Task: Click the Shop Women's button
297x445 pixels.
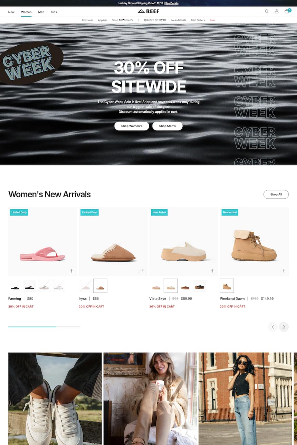Action: point(132,126)
